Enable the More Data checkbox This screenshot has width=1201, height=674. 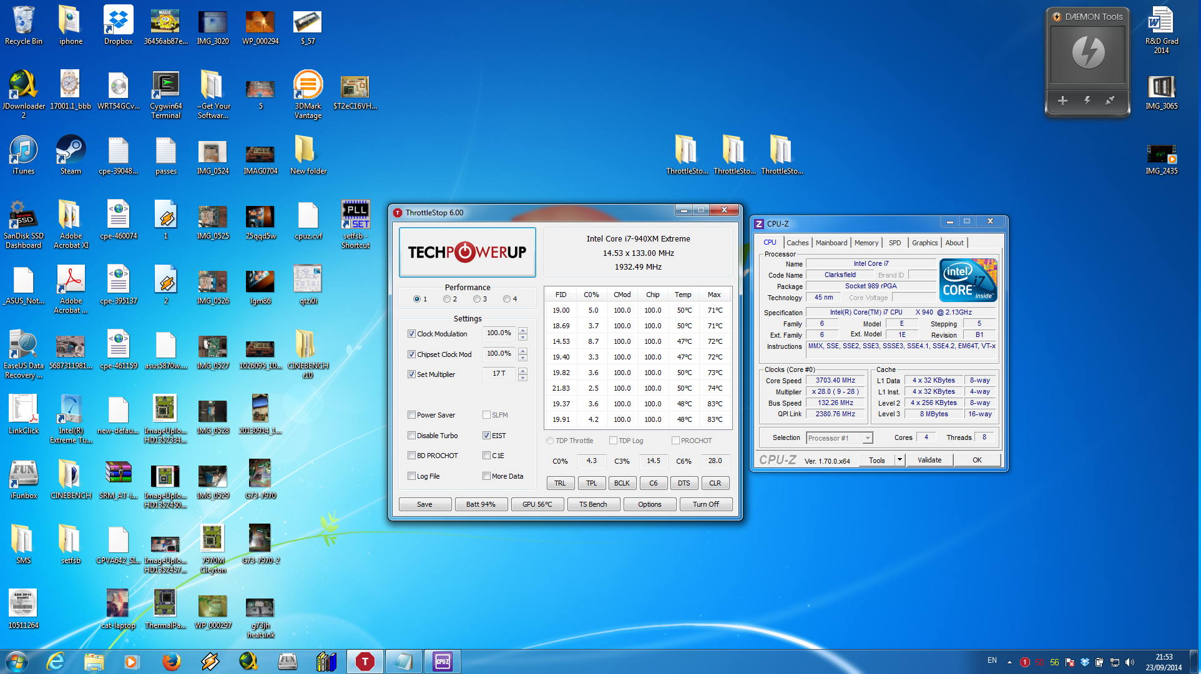pos(486,476)
